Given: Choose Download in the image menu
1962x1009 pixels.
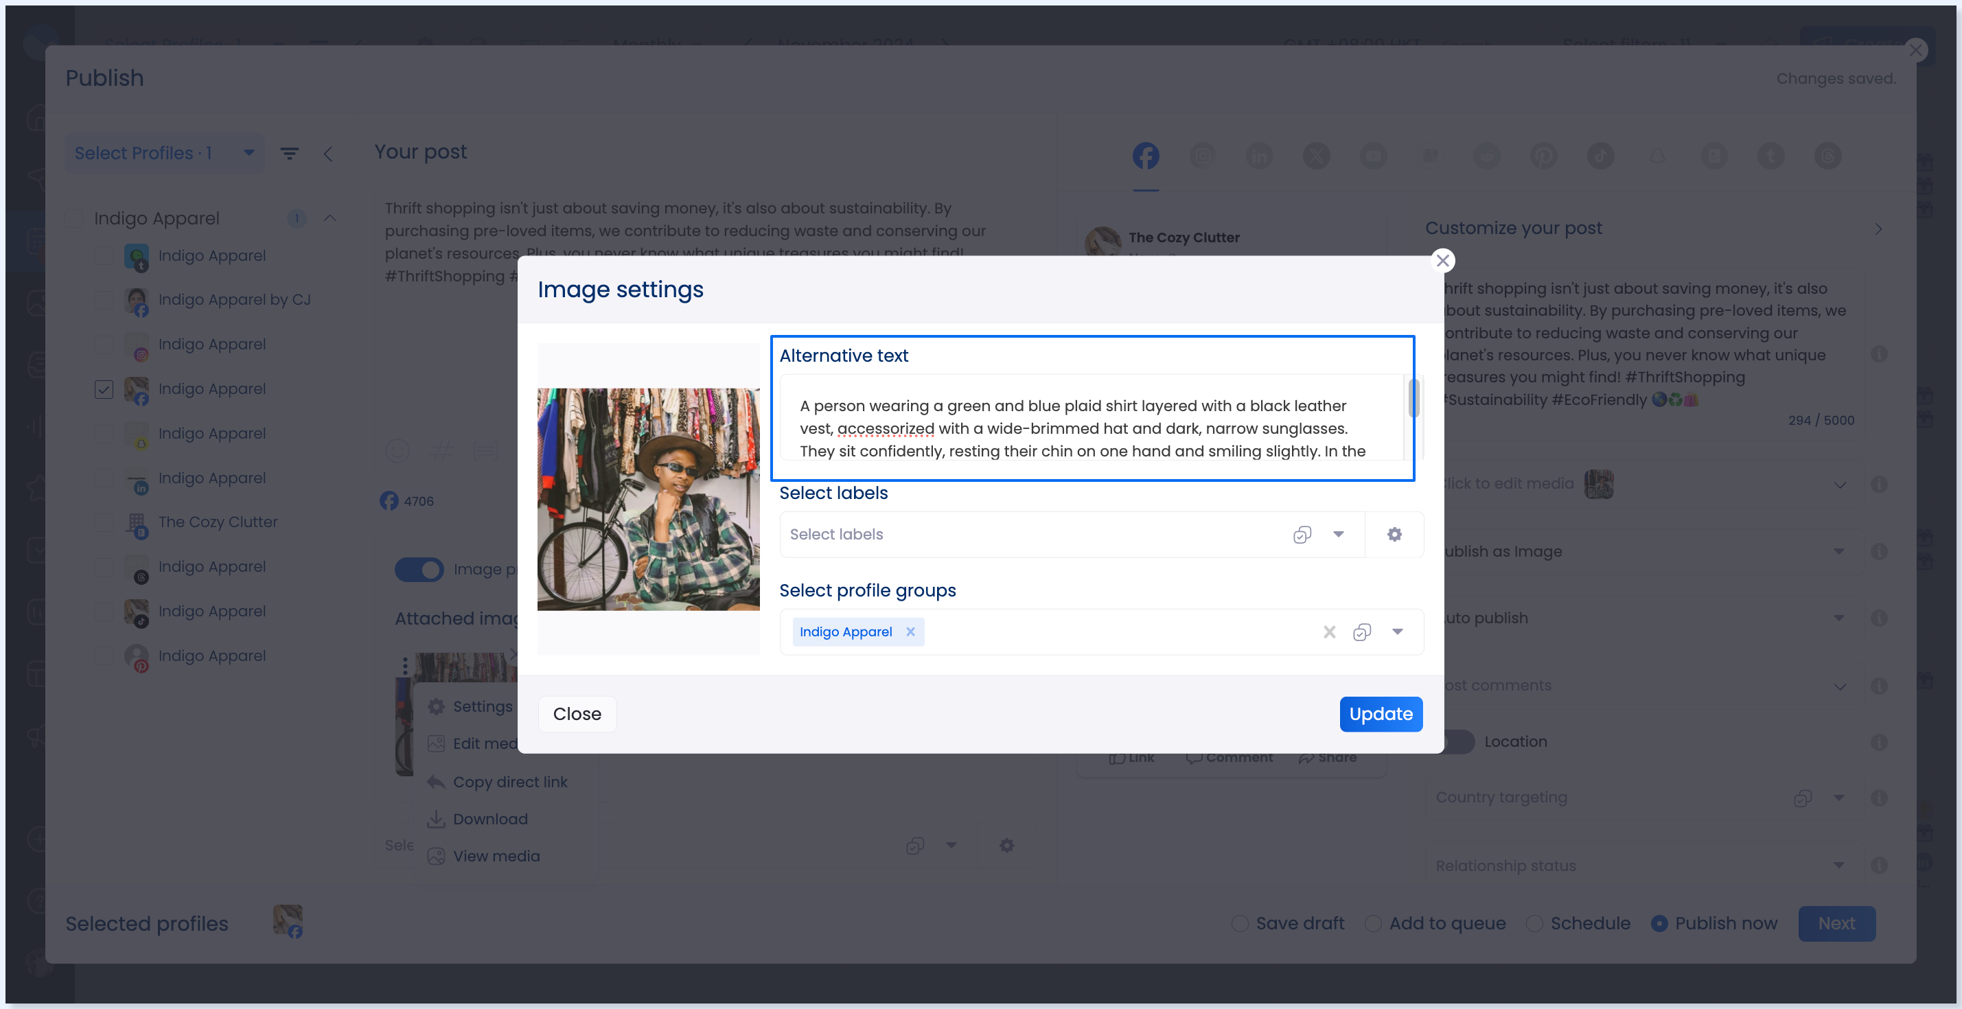Looking at the screenshot, I should [478, 820].
